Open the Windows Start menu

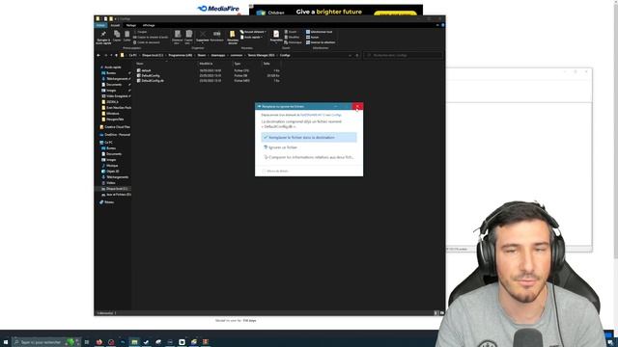click(x=6, y=342)
